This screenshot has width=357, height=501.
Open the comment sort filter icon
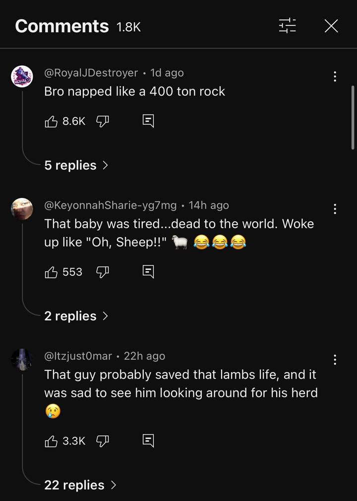pyautogui.click(x=287, y=26)
